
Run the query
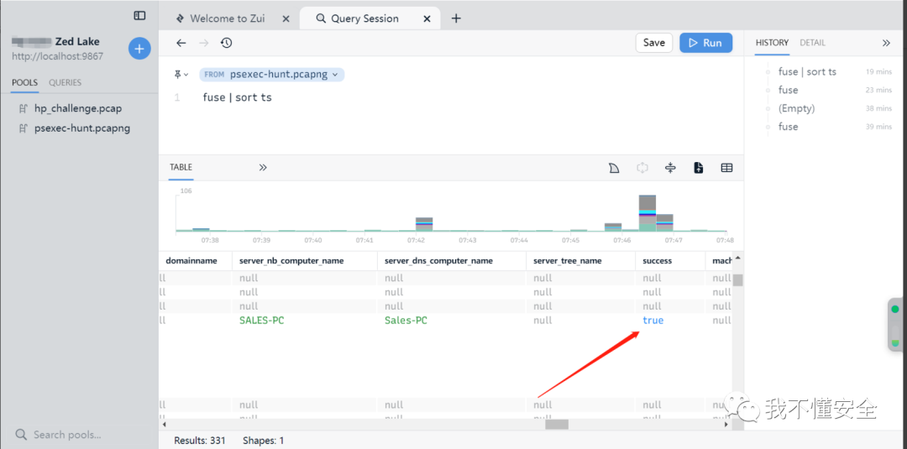705,43
